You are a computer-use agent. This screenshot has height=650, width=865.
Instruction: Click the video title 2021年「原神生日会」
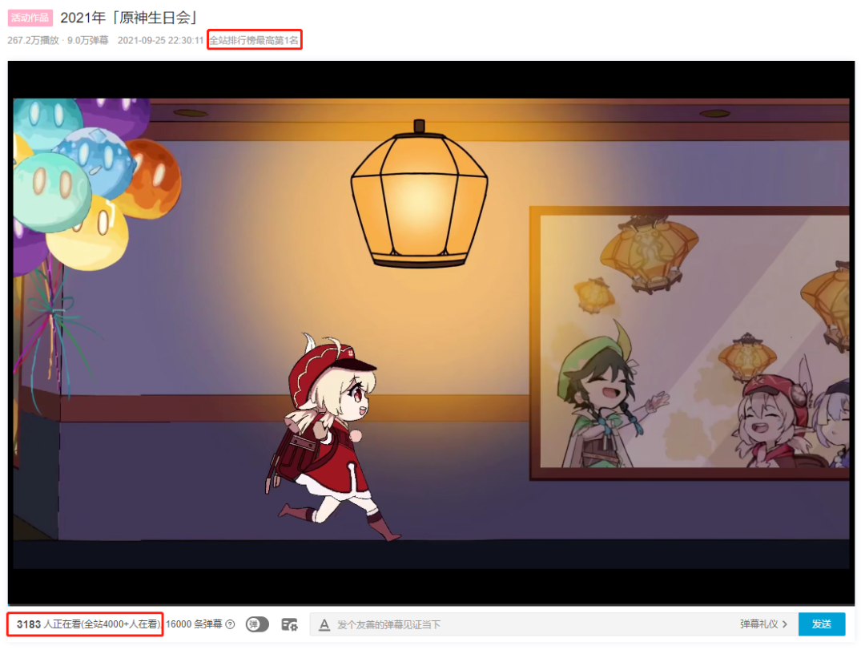(x=128, y=18)
